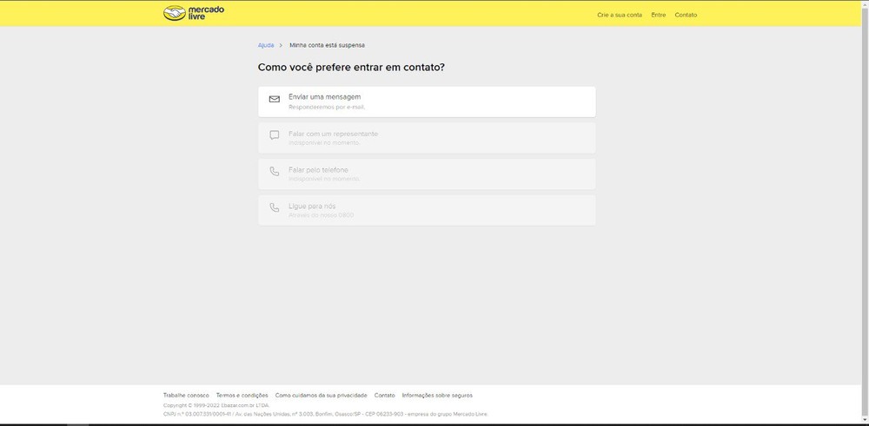The image size is (869, 426).
Task: Open the Trabalhe conosco footer link
Action: point(186,395)
